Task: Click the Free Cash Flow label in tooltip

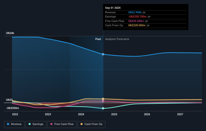Action: (115, 21)
